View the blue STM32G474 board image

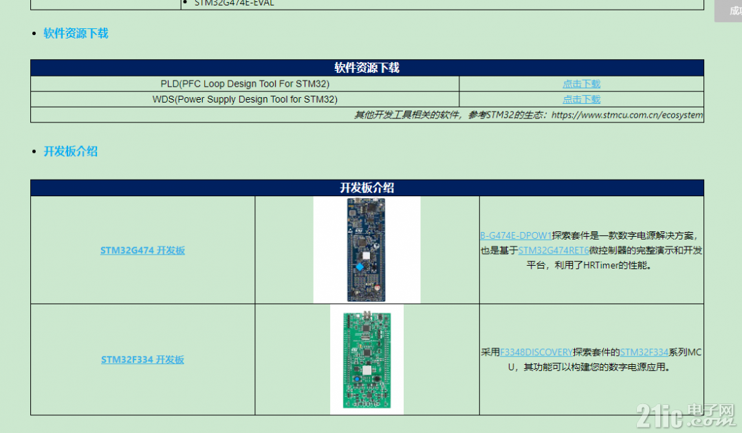[x=367, y=250]
